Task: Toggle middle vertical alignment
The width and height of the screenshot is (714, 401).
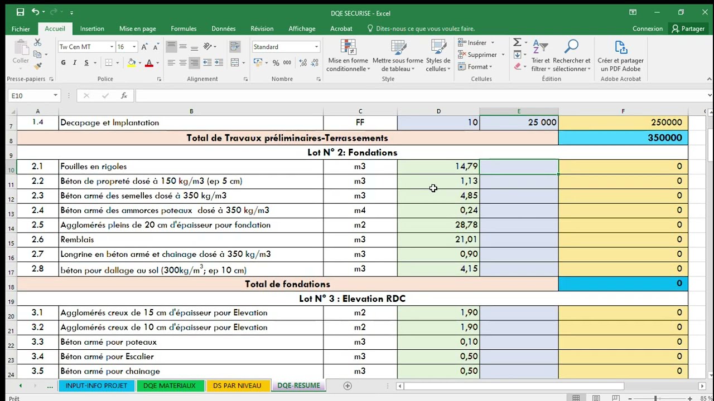Action: click(182, 47)
